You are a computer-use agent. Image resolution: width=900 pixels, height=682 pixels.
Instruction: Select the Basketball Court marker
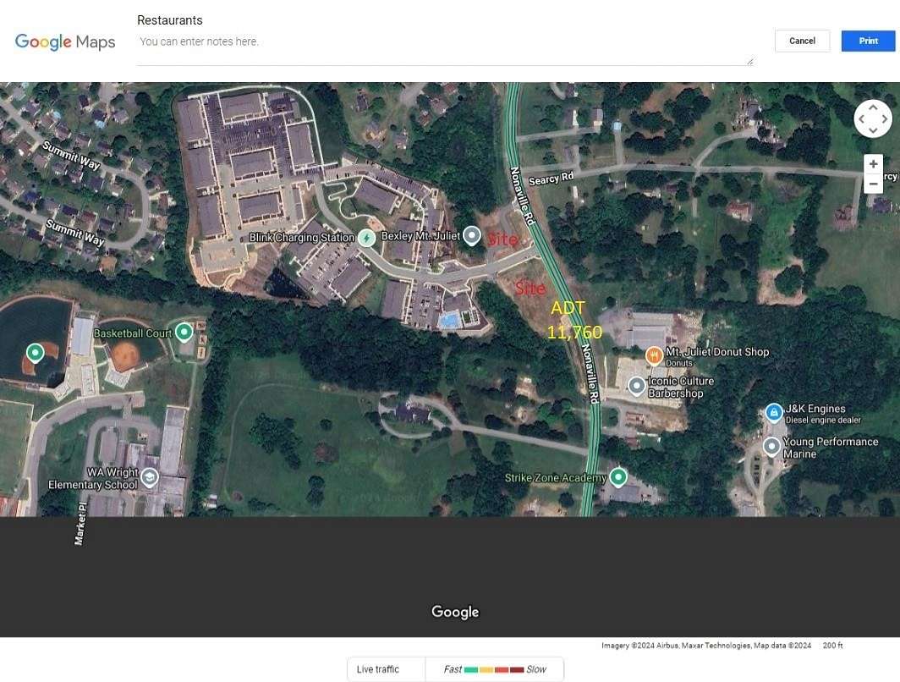184,333
